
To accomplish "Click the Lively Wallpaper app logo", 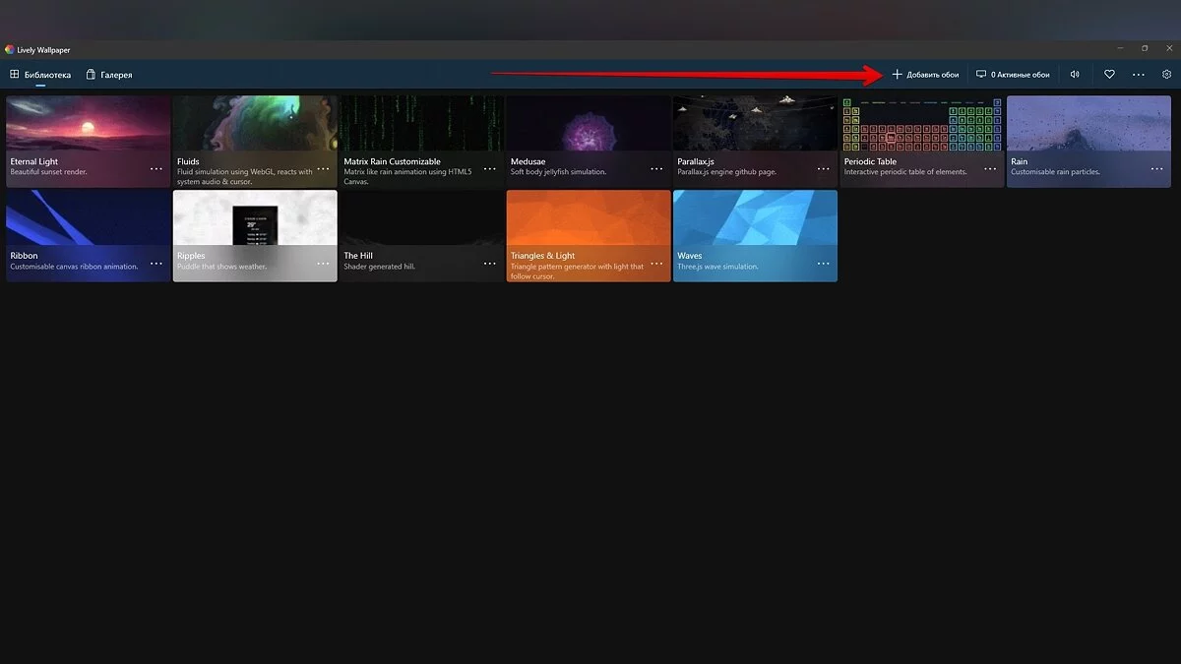I will [x=10, y=49].
